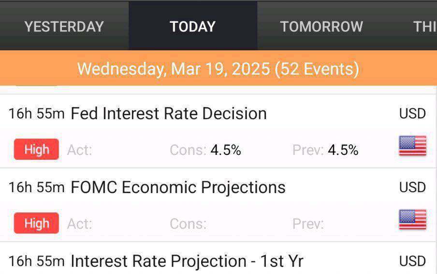437x274 pixels.
Task: Select the TODAY tab
Action: pyautogui.click(x=193, y=27)
